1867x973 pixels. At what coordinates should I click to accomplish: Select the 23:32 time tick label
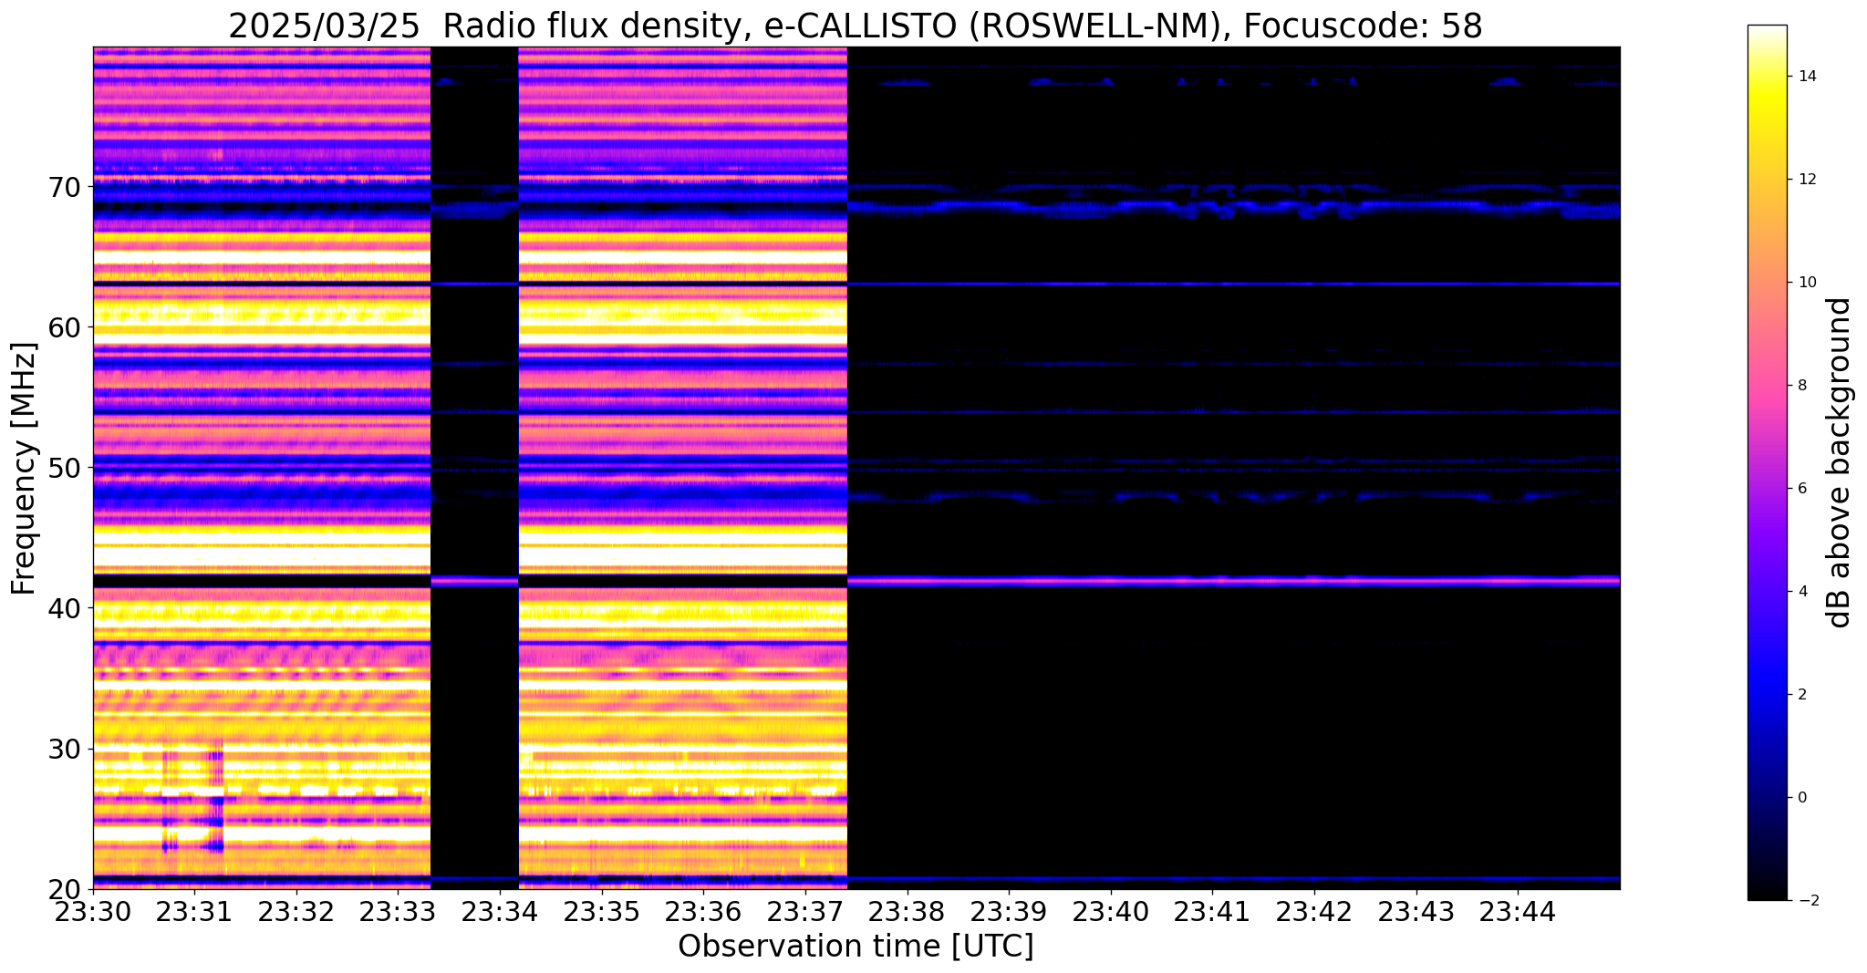pyautogui.click(x=296, y=911)
